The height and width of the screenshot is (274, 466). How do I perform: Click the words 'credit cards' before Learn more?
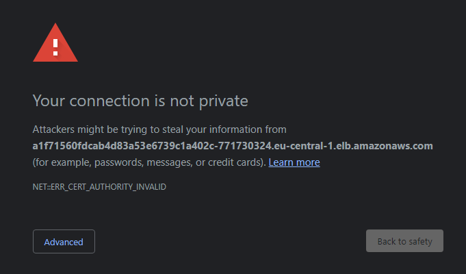235,162
